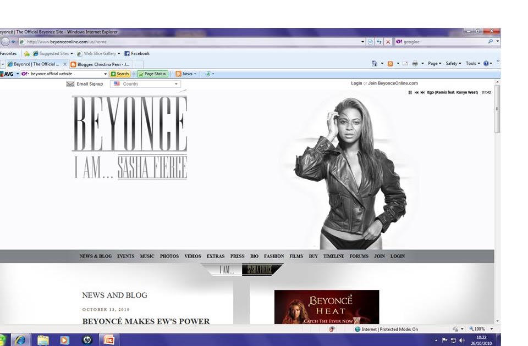Screen dimensions: 528x346
Task: Click the AVG toolbar News RSS icon
Action: pos(178,74)
